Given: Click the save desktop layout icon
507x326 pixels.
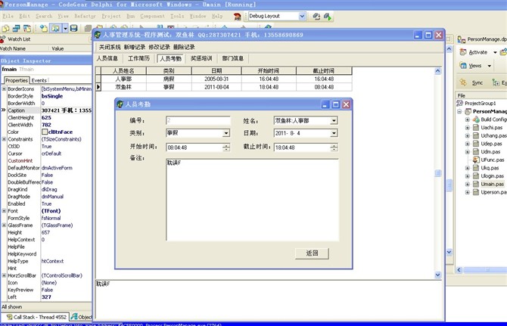Looking at the screenshot, I should point(316,17).
